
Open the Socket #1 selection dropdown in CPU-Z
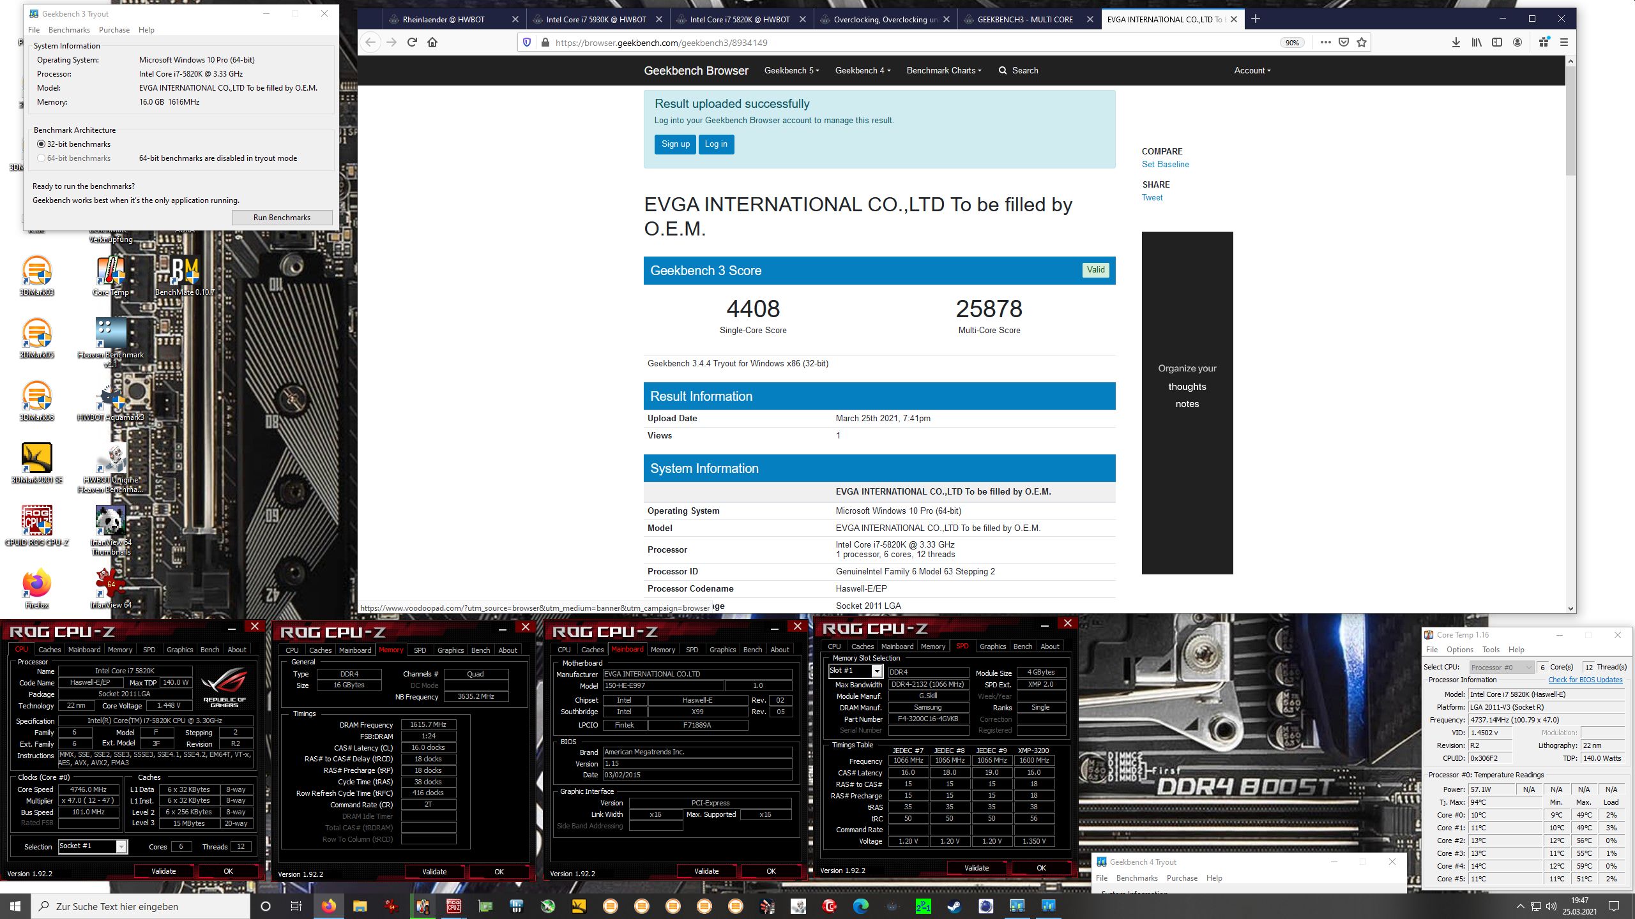121,846
